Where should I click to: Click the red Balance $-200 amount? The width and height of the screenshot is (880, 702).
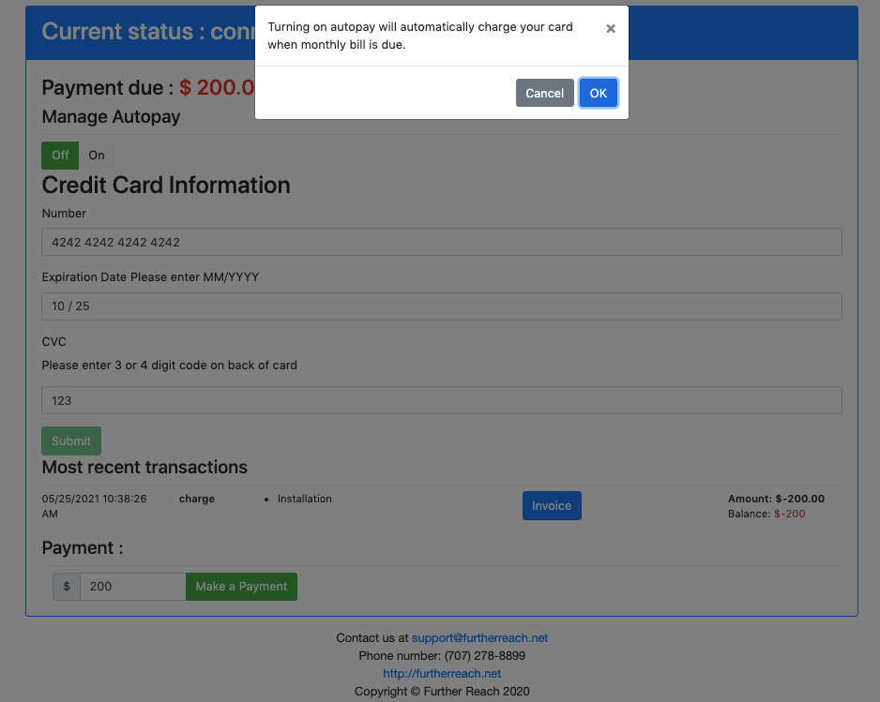[x=789, y=515]
